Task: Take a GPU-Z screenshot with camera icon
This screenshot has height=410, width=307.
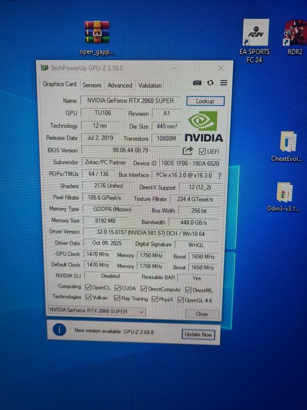Action: [197, 83]
